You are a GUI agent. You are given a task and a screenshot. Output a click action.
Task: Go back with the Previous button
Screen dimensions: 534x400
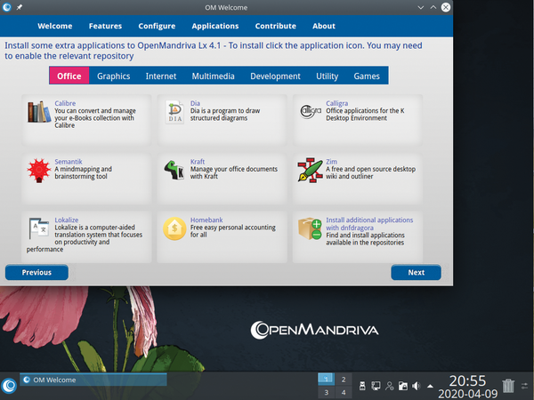(x=36, y=272)
